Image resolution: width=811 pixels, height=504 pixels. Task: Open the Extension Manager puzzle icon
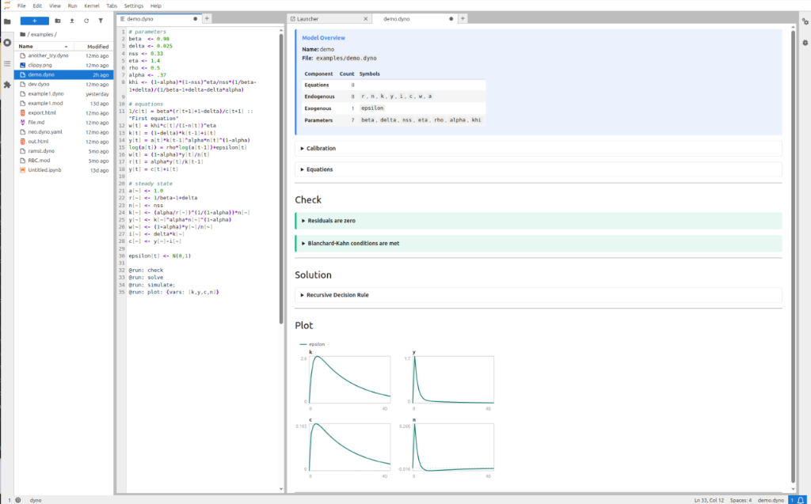pyautogui.click(x=7, y=84)
